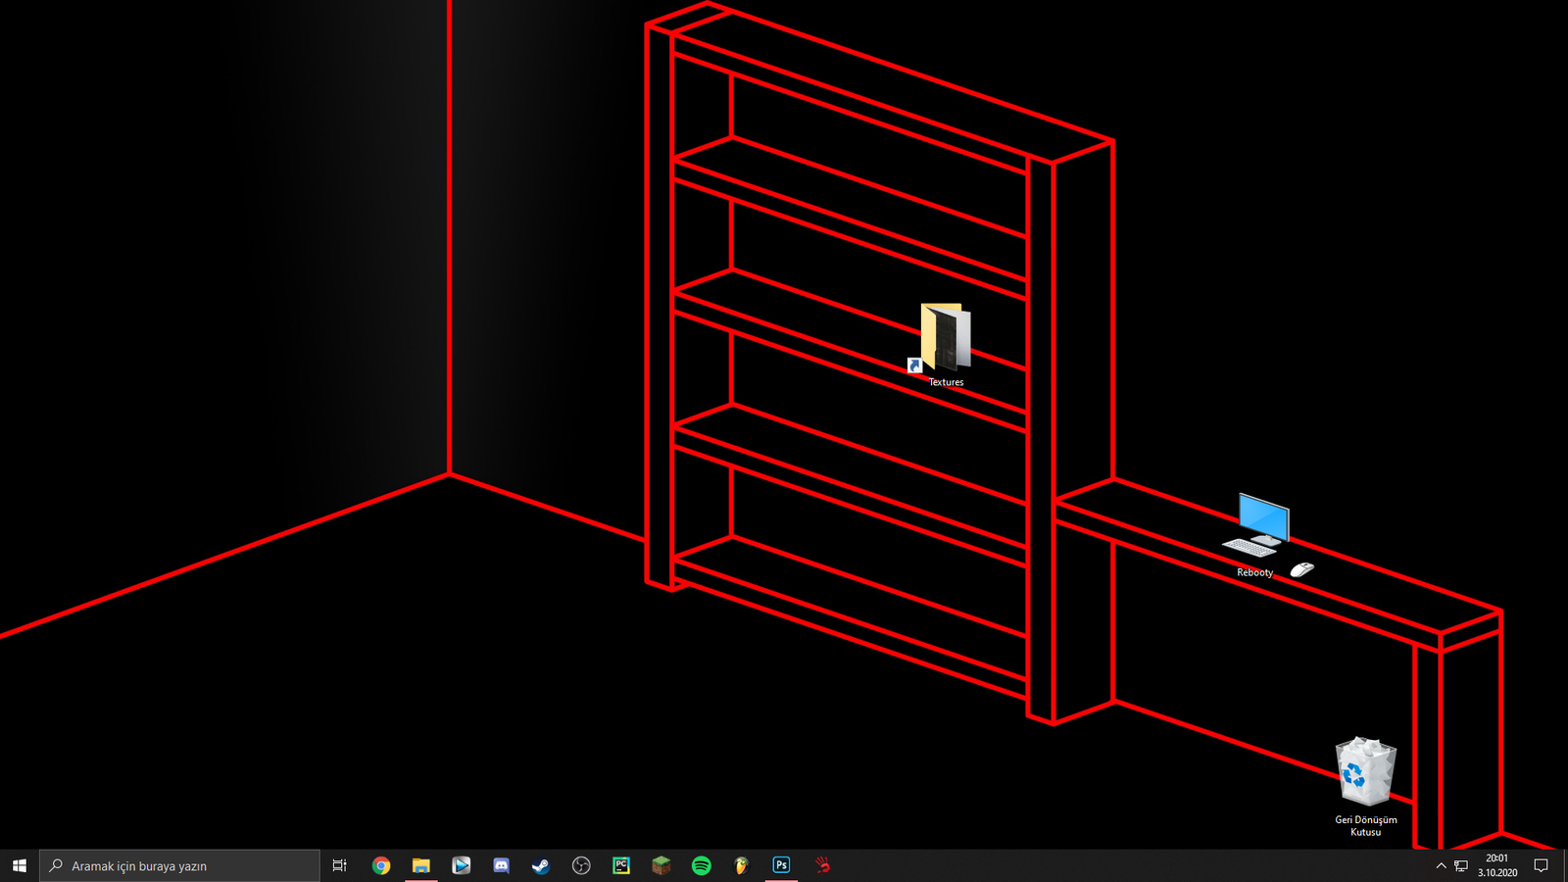Open the notification Action Center
The height and width of the screenshot is (882, 1568).
coord(1541,865)
